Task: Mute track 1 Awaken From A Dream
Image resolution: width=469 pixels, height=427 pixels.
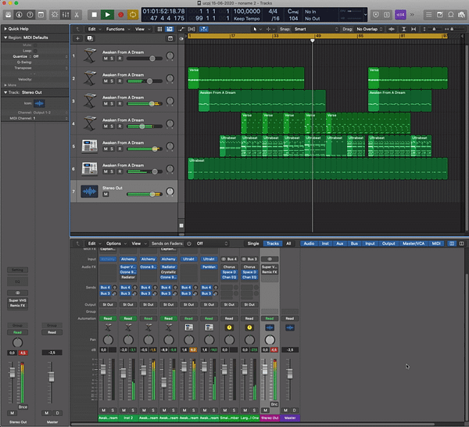Action: 105,59
